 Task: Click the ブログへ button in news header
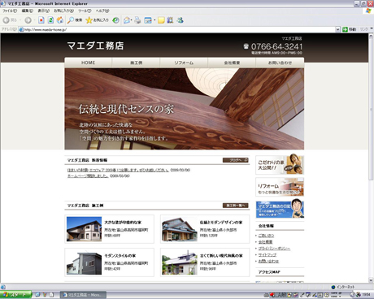pyautogui.click(x=236, y=160)
